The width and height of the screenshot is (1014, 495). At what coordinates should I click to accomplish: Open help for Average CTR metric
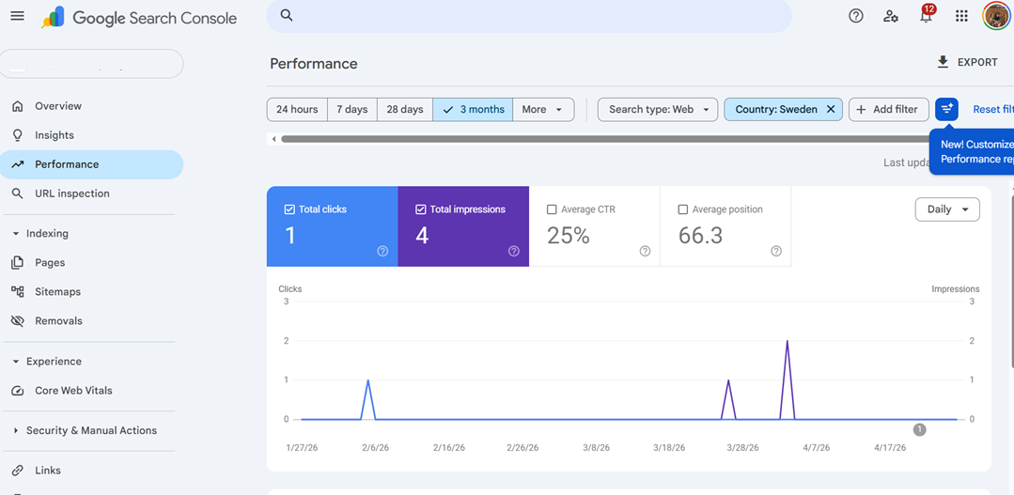tap(645, 252)
